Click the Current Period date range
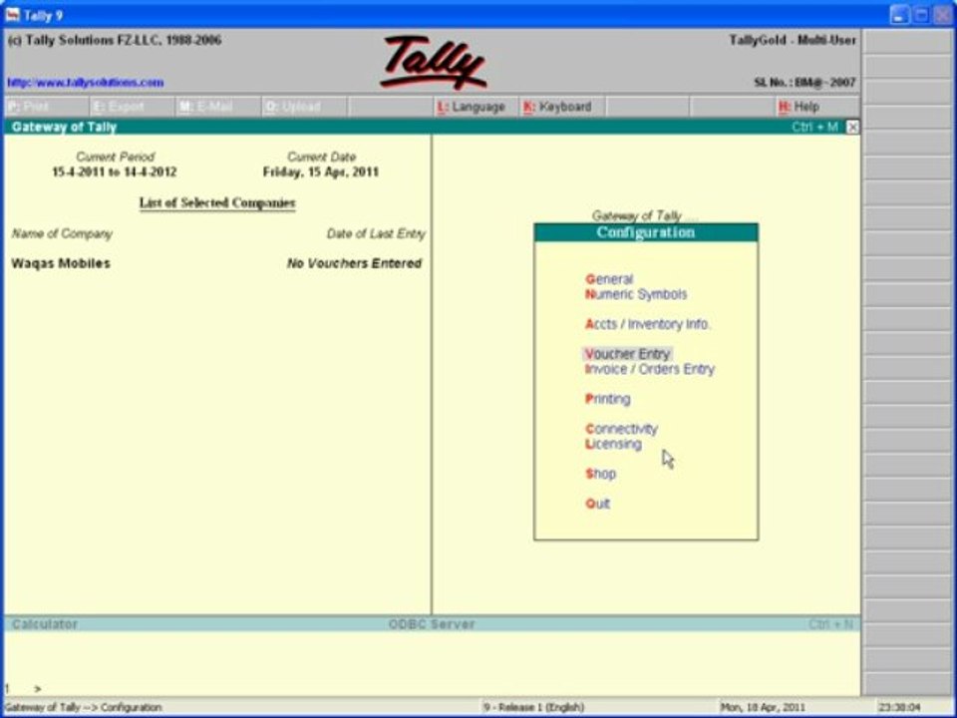This screenshot has height=718, width=957. (x=114, y=173)
